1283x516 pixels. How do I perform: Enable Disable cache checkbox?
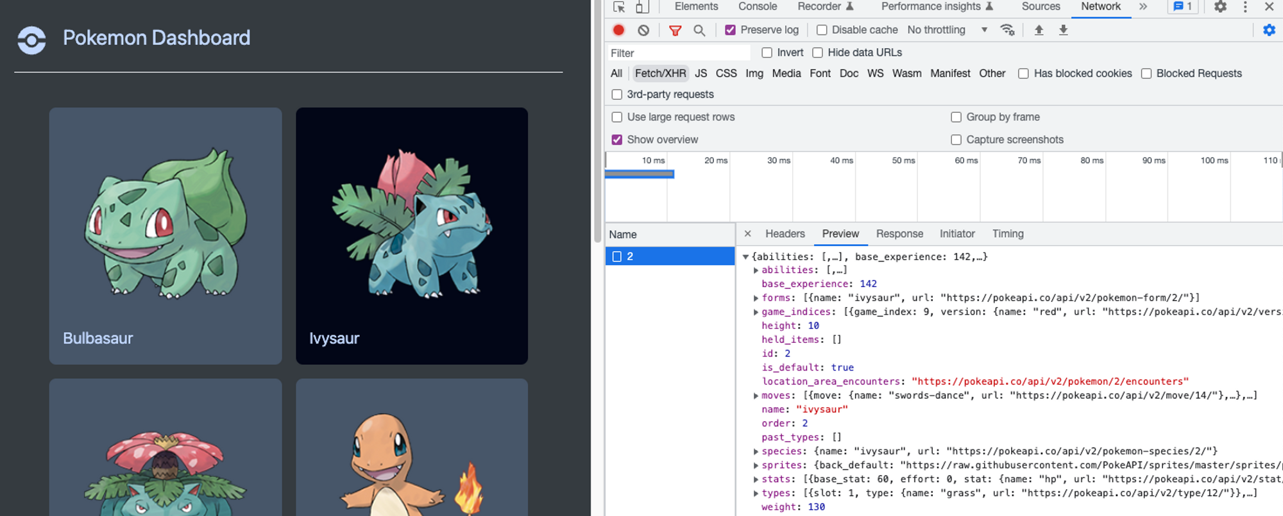821,30
